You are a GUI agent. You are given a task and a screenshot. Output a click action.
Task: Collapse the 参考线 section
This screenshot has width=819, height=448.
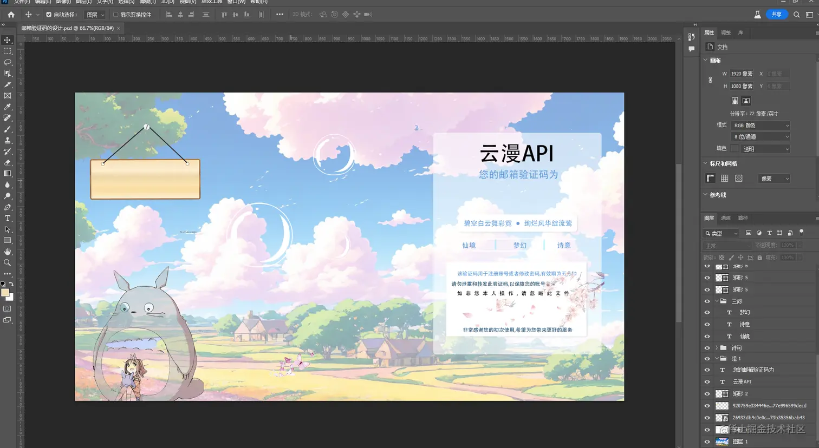705,195
